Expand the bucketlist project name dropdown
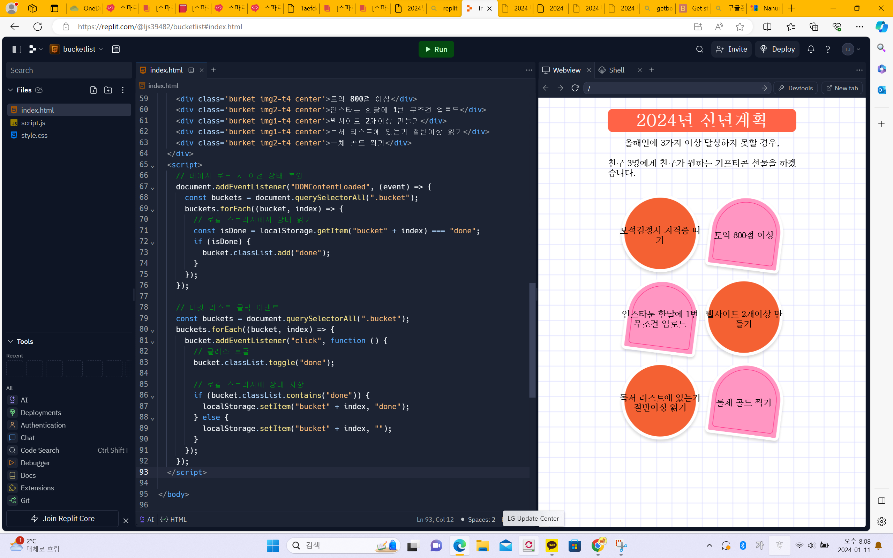 coord(77,49)
